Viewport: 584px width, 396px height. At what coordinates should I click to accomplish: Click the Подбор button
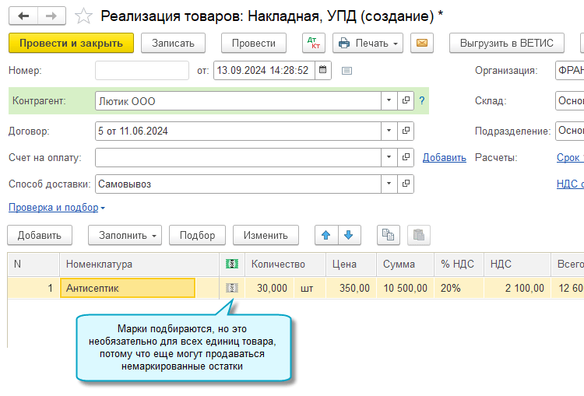coord(198,235)
